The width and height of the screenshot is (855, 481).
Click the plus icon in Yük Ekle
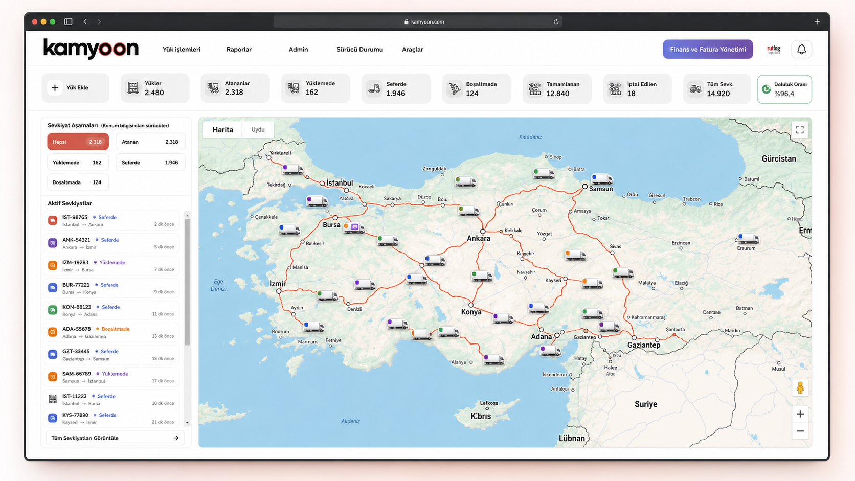(x=55, y=88)
